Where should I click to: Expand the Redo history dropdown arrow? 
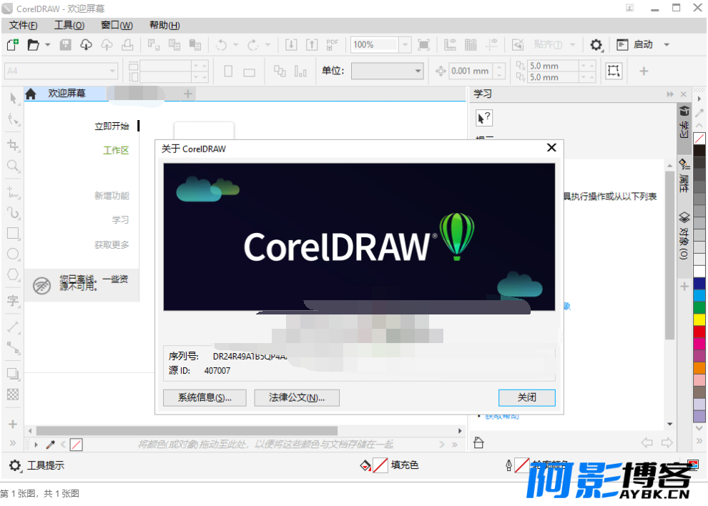[267, 45]
